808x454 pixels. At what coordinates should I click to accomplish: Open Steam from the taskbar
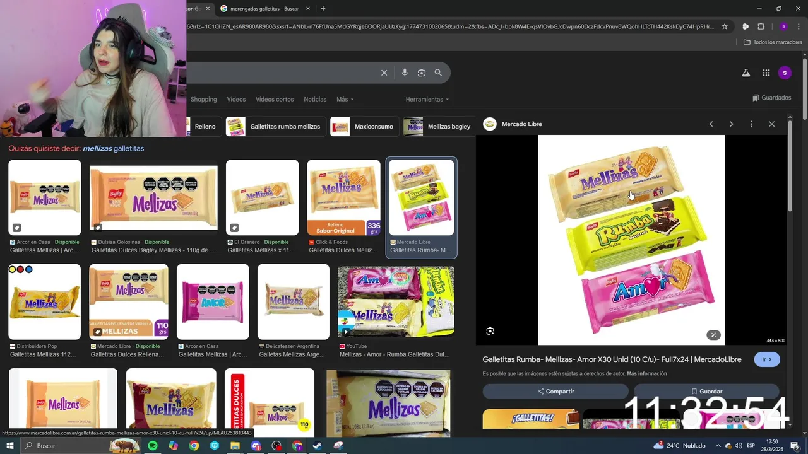pyautogui.click(x=318, y=446)
